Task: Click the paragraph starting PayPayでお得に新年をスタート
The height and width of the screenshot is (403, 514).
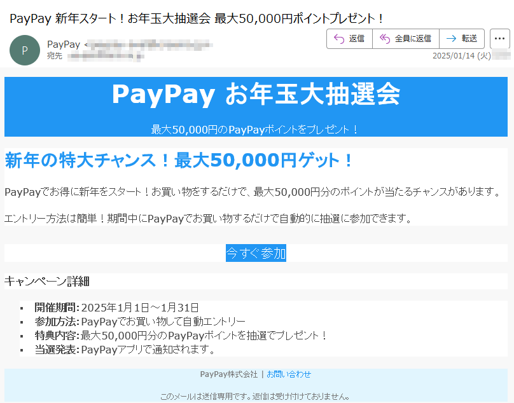Action: point(253,192)
